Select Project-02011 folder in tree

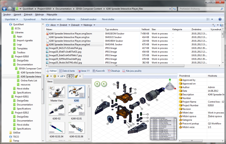(x=22, y=97)
